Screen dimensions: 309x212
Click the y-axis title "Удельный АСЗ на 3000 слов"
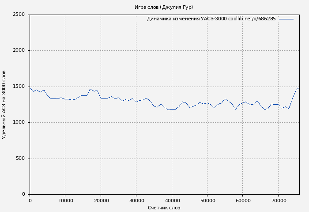pos(4,105)
